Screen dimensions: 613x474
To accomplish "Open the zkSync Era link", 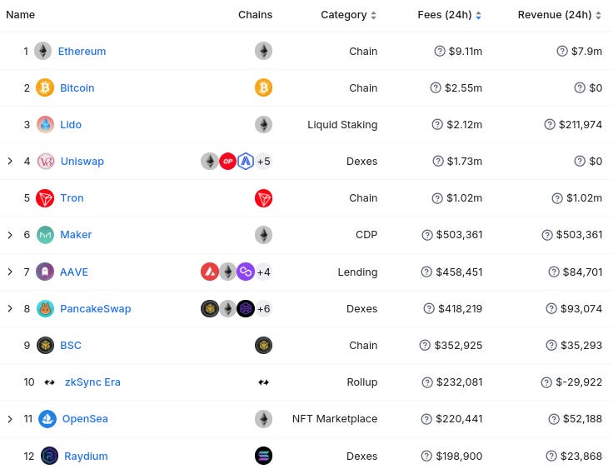I will 92,382.
